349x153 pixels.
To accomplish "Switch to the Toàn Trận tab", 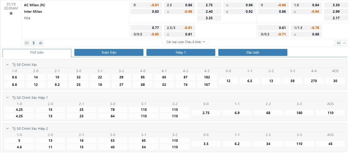I will [109, 52].
